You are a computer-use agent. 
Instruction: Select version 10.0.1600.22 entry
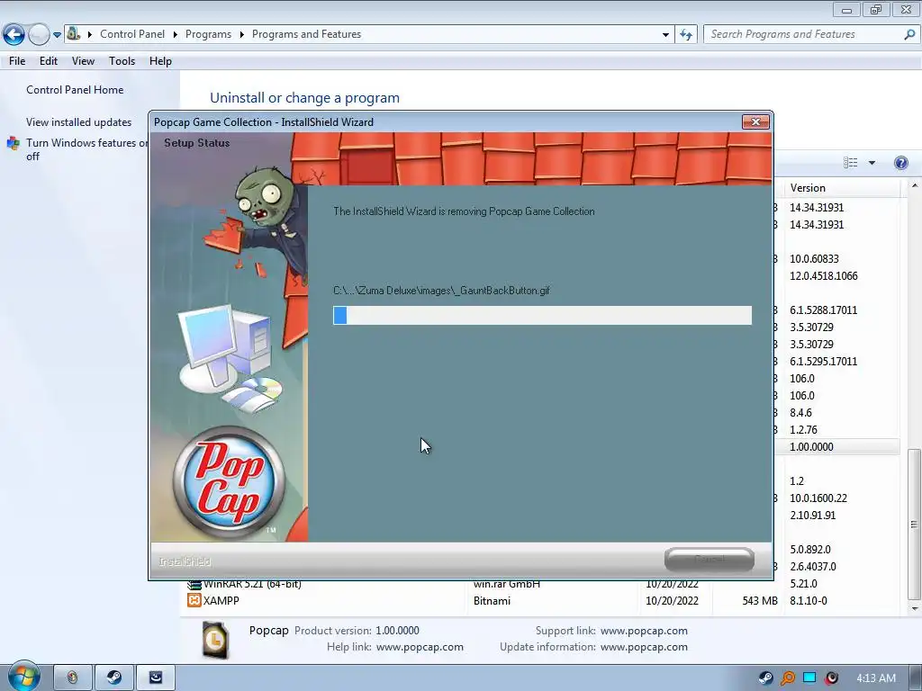click(x=818, y=498)
